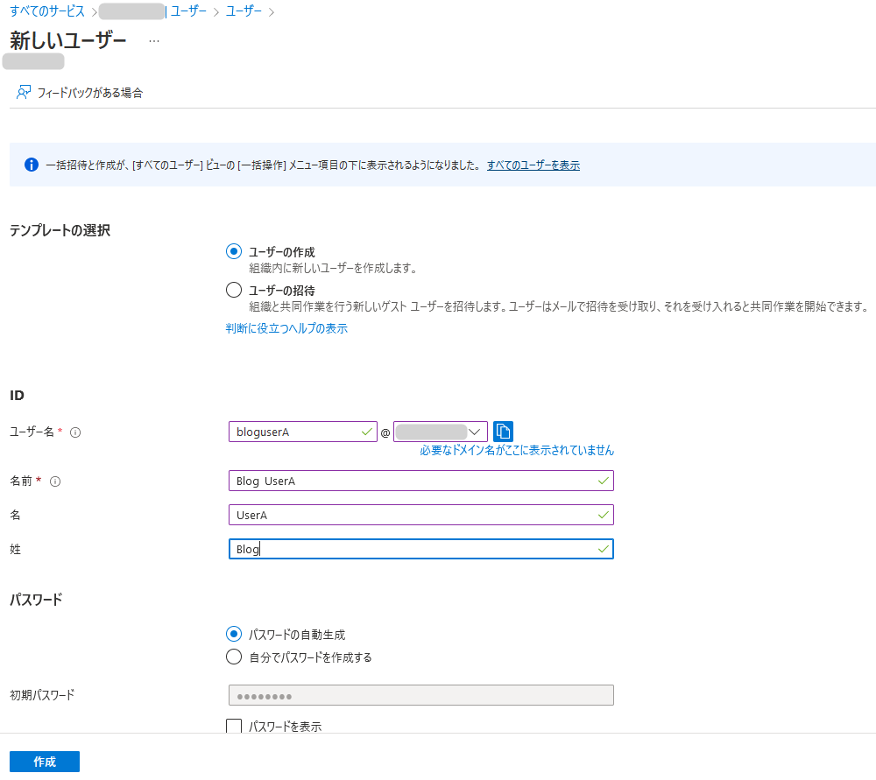876x780 pixels.
Task: Click 必要なドメイン名がここに表示されていません link
Action: click(x=517, y=450)
